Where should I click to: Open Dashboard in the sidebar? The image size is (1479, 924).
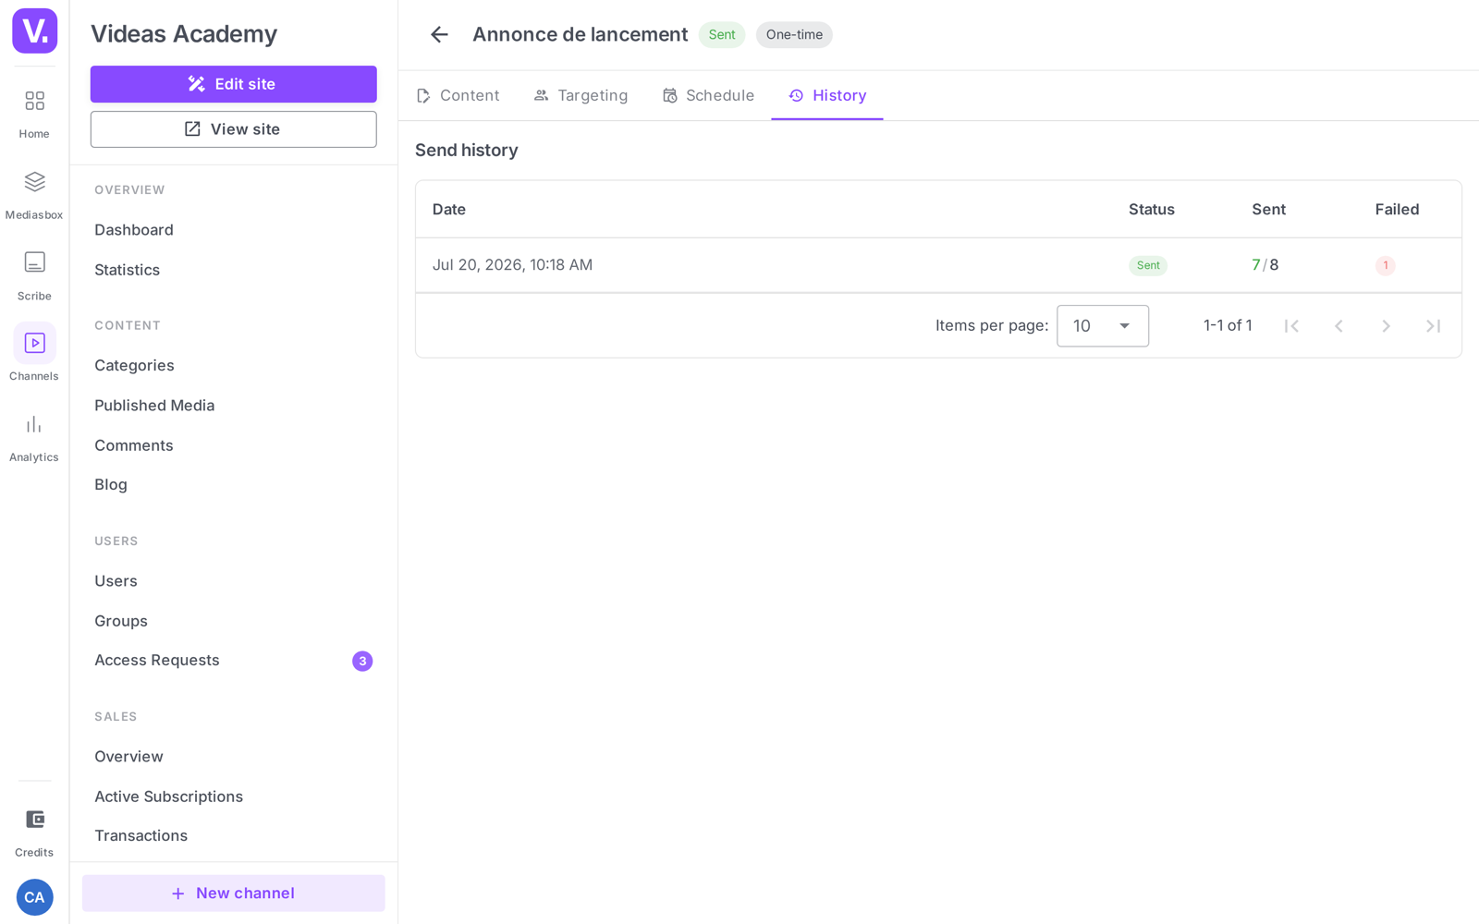[x=134, y=230]
